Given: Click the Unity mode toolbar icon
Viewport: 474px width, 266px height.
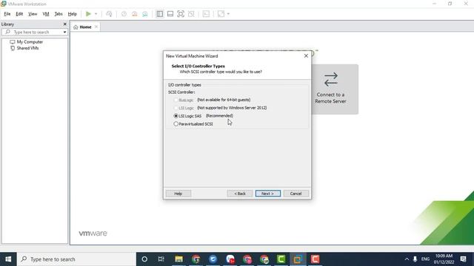Looking at the screenshot, I should point(191,14).
